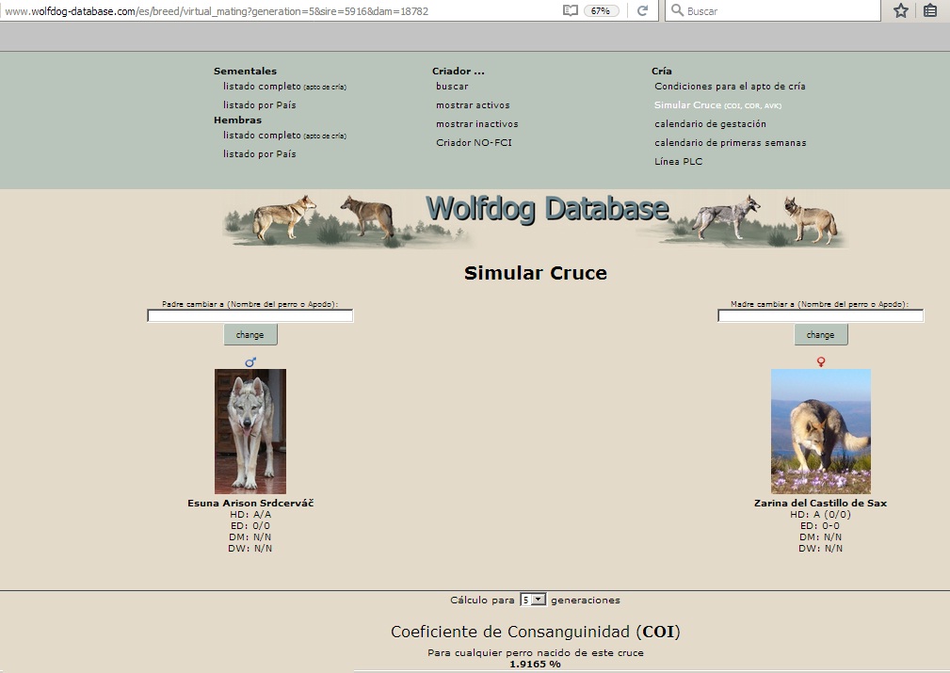
Task: Focus the Padre name input field
Action: [250, 316]
